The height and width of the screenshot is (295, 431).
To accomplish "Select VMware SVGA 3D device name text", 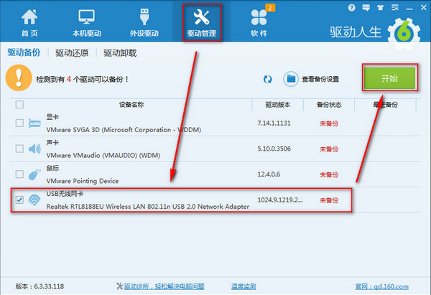I will tap(124, 130).
